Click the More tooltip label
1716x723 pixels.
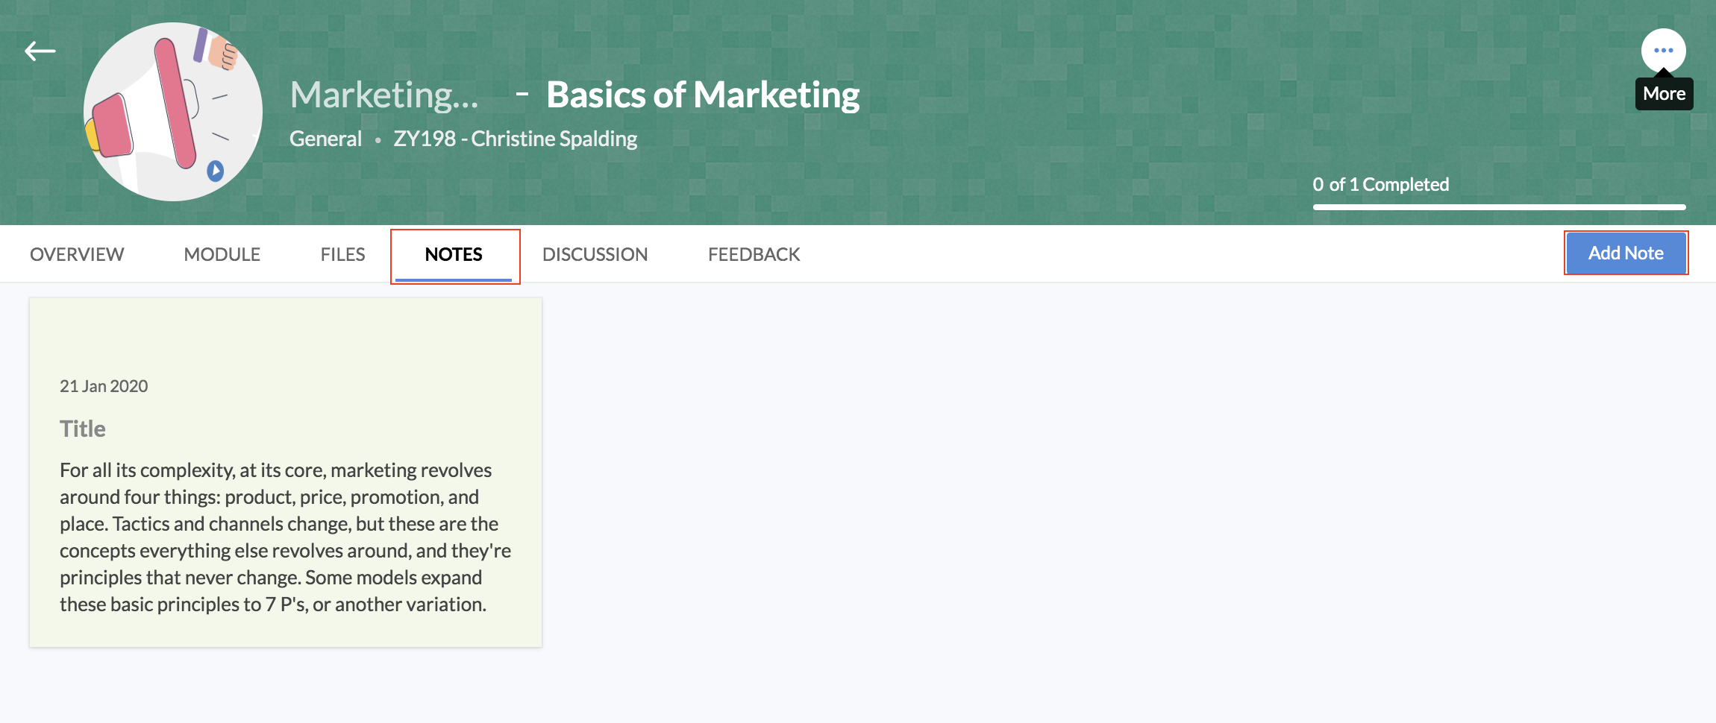1664,94
